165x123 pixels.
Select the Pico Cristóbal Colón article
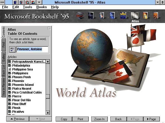[x=27, y=92]
